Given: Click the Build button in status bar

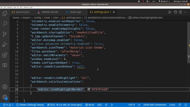Looking at the screenshot, I should (x=90, y=105).
